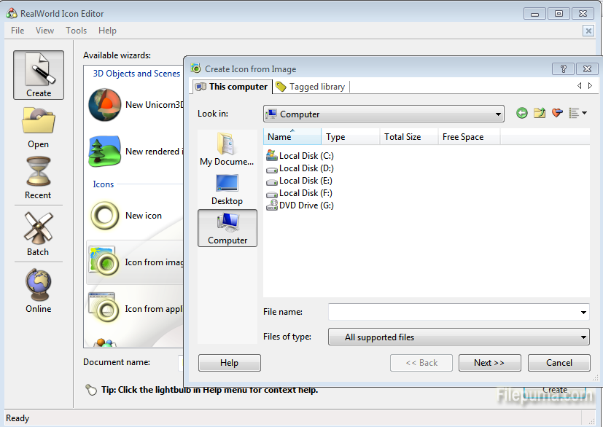The image size is (603, 427).
Task: Click the heart favorites icon
Action: pyautogui.click(x=558, y=113)
